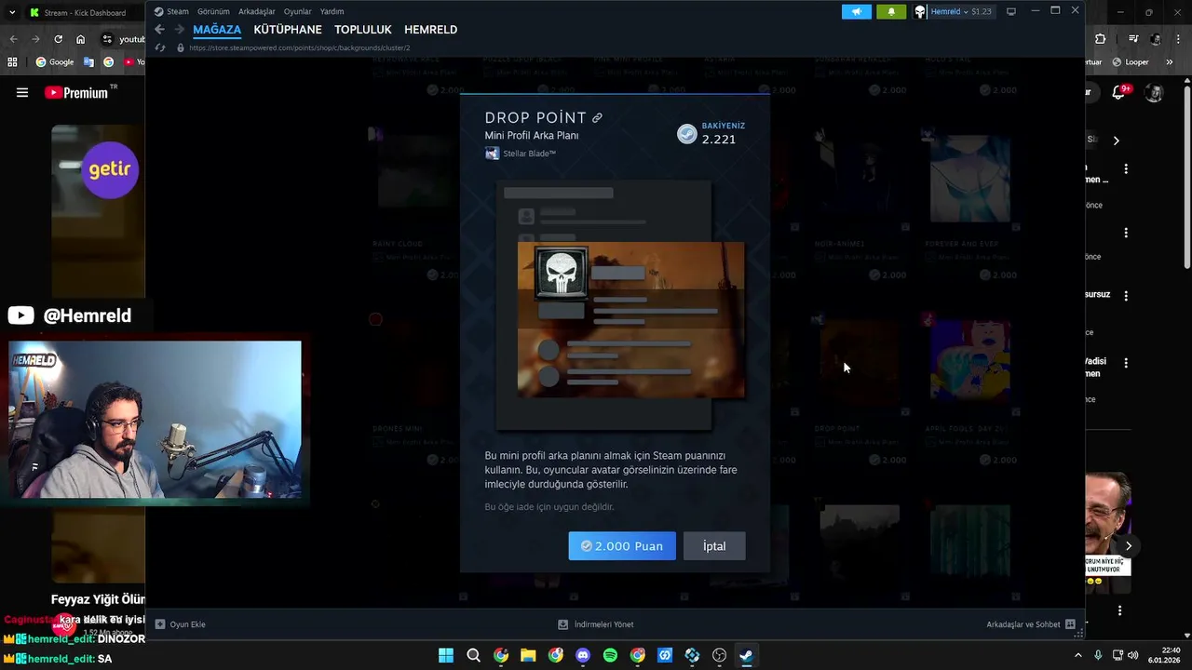1192x670 pixels.
Task: Open the Görünüm menu
Action: point(213,11)
